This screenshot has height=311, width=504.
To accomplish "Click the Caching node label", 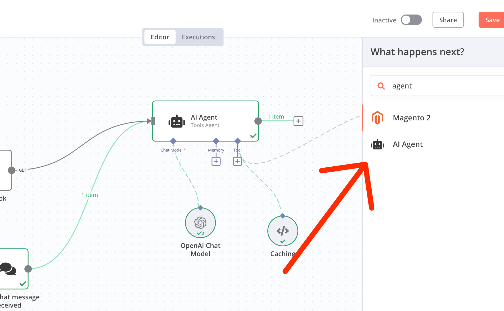I will click(x=283, y=254).
